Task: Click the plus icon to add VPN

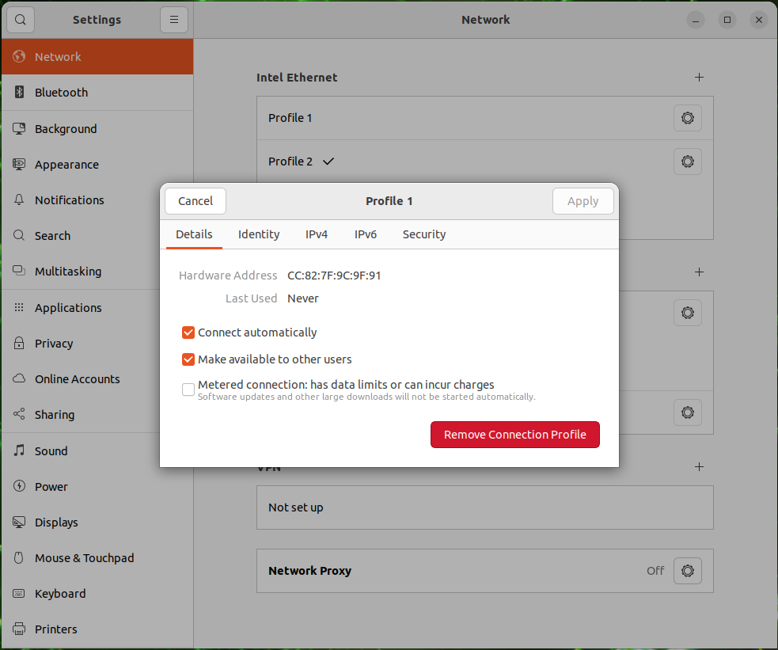Action: [699, 467]
